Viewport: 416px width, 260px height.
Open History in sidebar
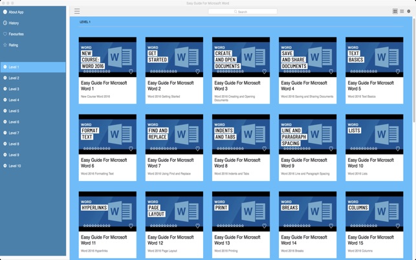(33, 23)
